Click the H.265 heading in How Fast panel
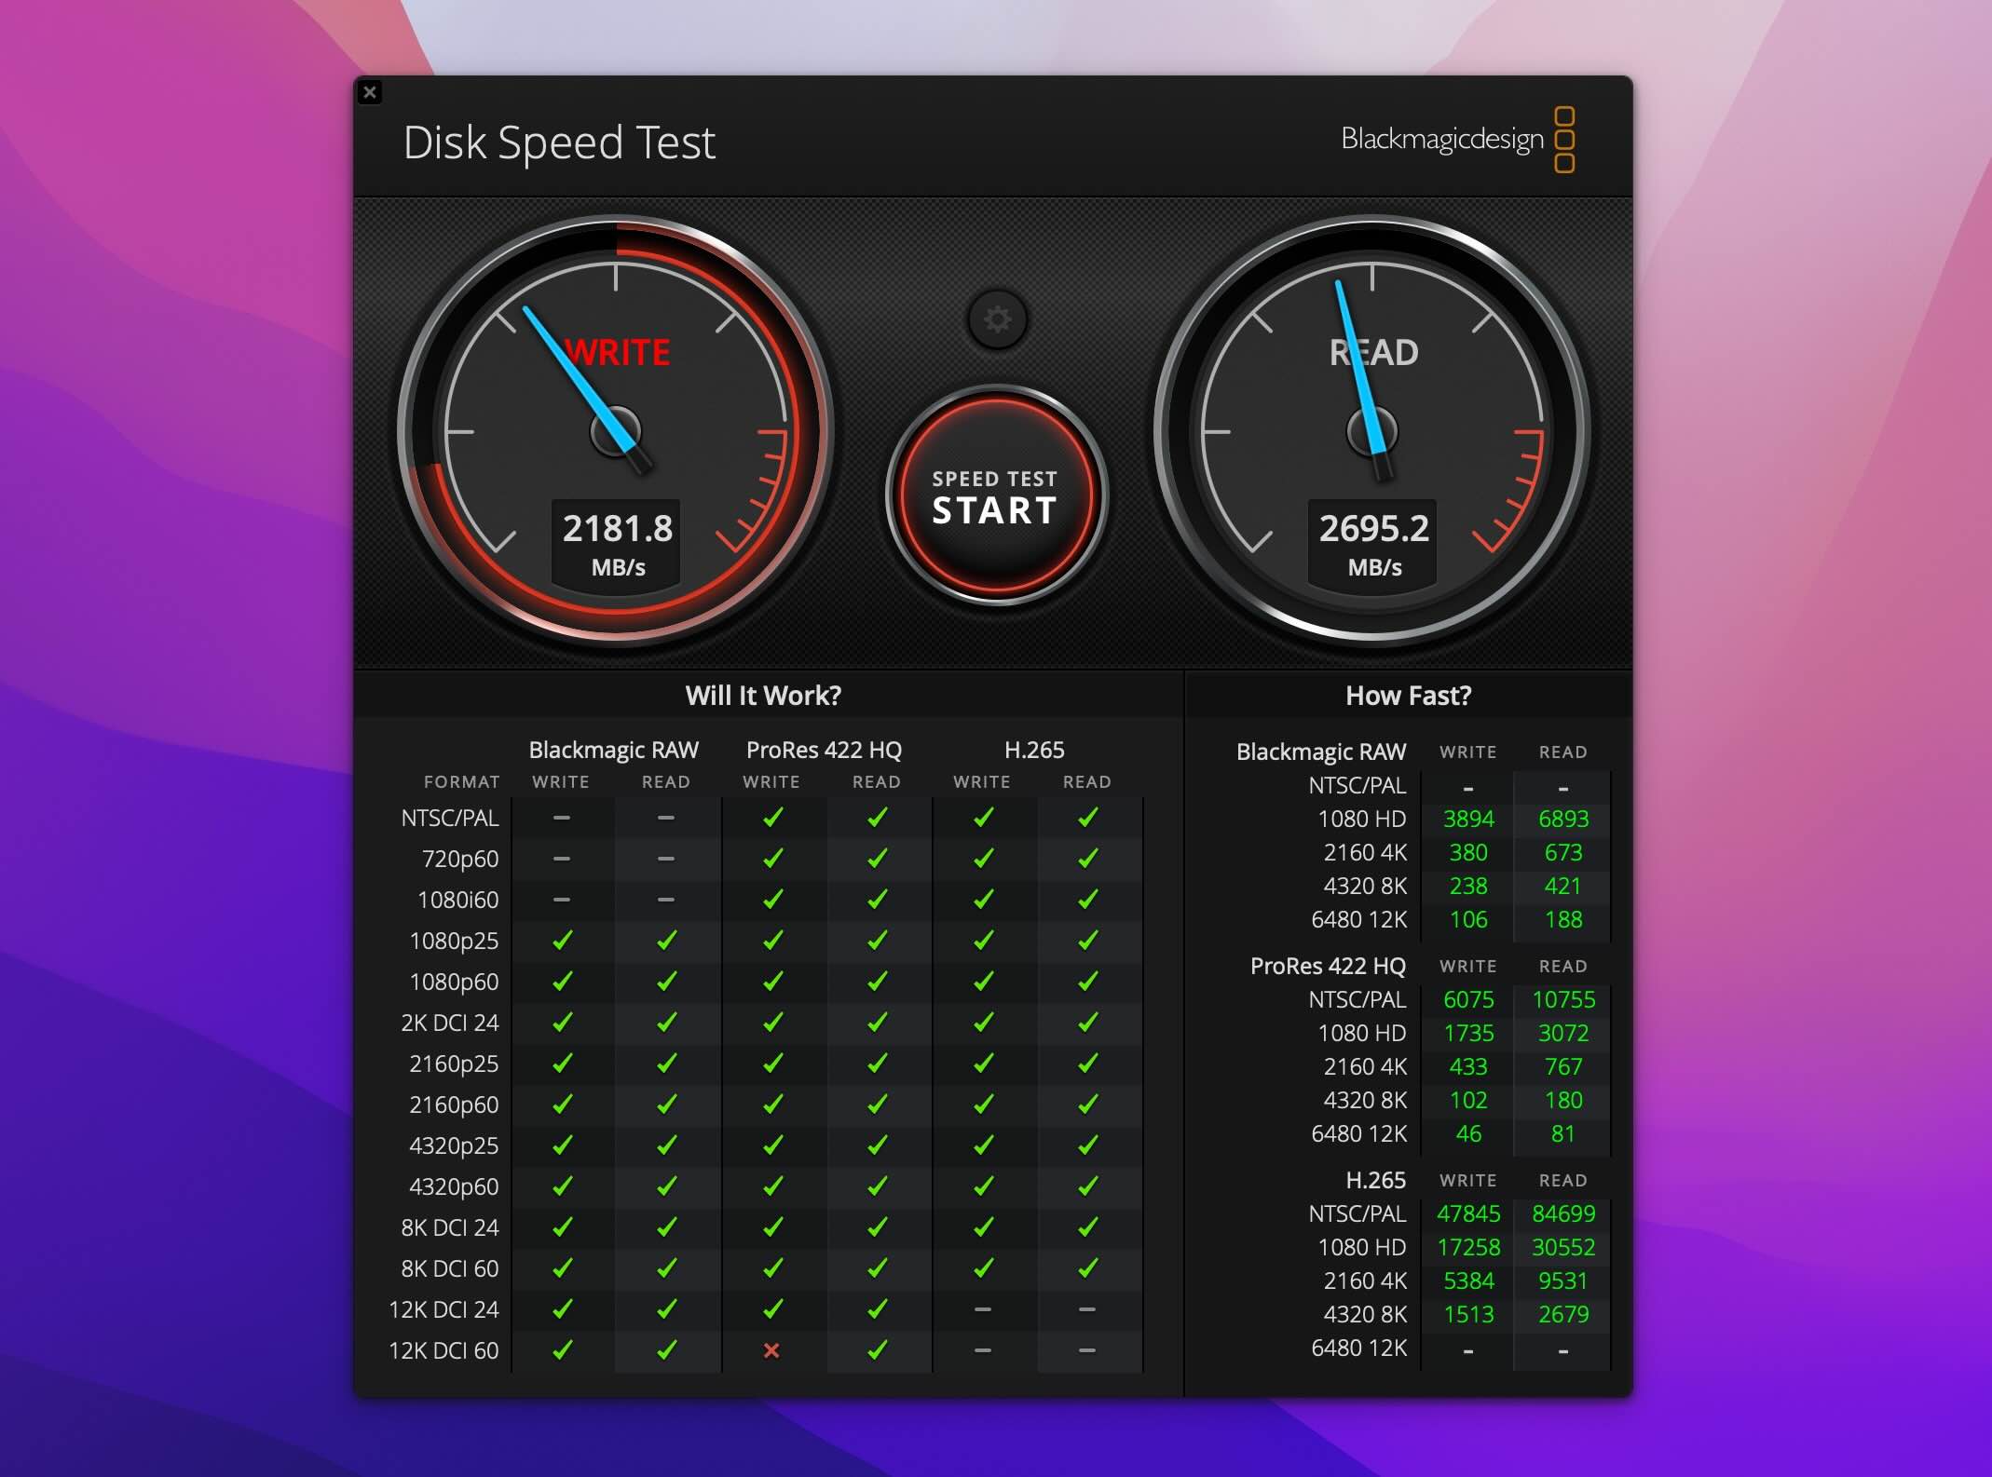Image resolution: width=1992 pixels, height=1477 pixels. pyautogui.click(x=1375, y=1180)
